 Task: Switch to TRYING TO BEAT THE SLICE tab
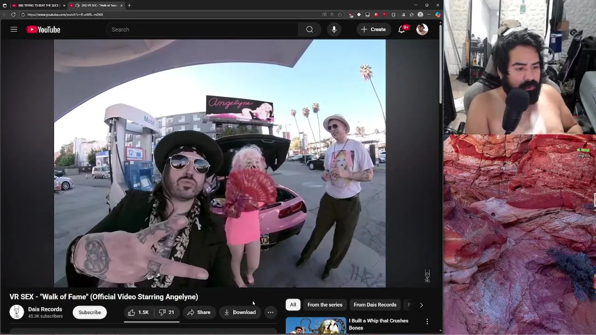[x=39, y=5]
